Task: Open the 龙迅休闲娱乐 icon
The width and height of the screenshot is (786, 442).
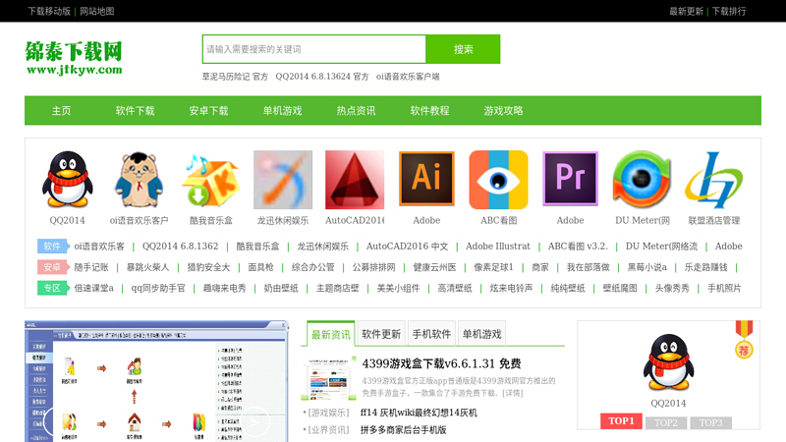Action: (283, 180)
